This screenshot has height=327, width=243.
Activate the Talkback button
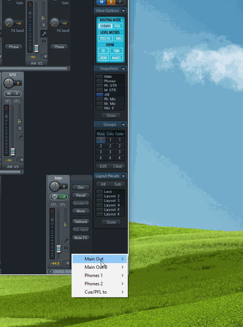[81, 222]
